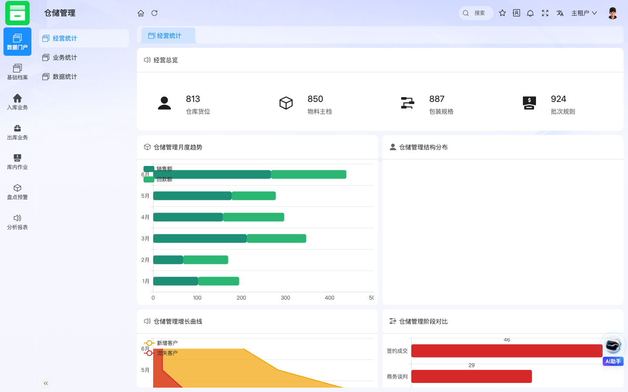Select the 经营统计 menu item
This screenshot has height=392, width=628.
(84, 38)
